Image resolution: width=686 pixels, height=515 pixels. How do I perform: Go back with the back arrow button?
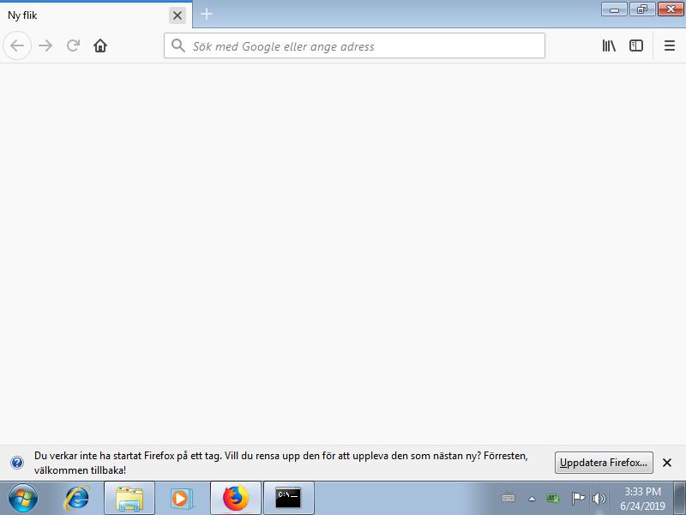coord(17,45)
